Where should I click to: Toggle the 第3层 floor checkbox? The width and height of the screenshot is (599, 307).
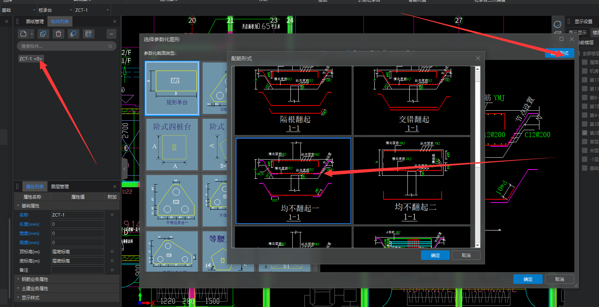point(585,124)
